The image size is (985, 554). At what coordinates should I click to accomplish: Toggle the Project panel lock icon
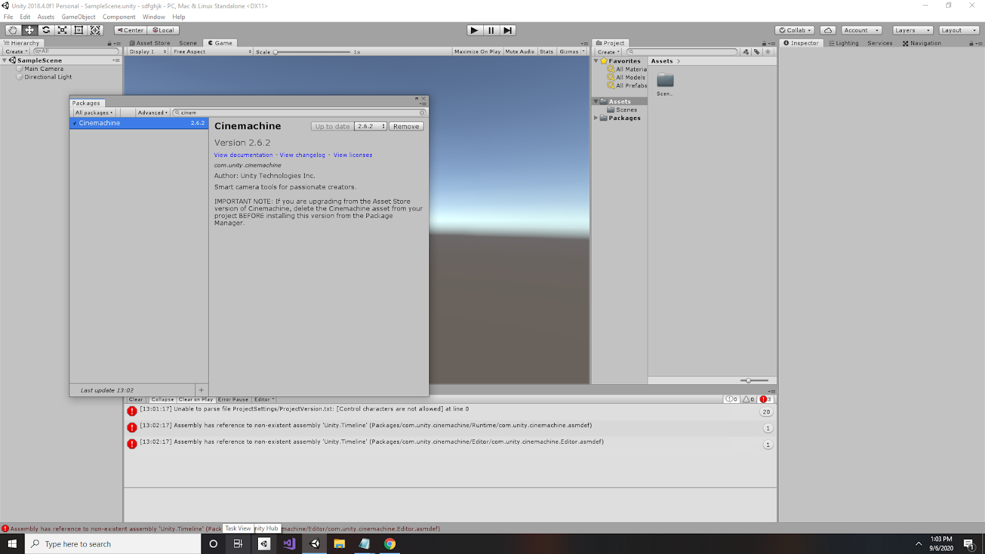(764, 43)
